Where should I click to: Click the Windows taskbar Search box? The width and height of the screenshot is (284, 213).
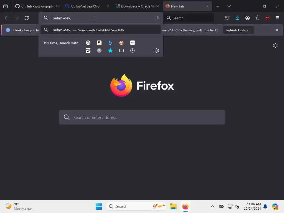136,206
